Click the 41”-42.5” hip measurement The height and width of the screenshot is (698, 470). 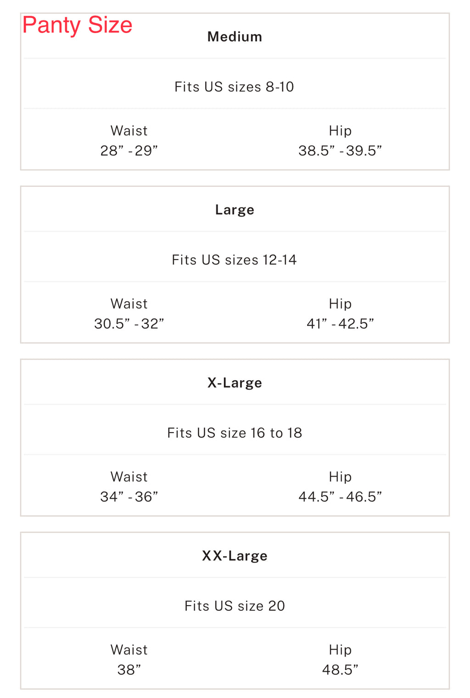(340, 324)
